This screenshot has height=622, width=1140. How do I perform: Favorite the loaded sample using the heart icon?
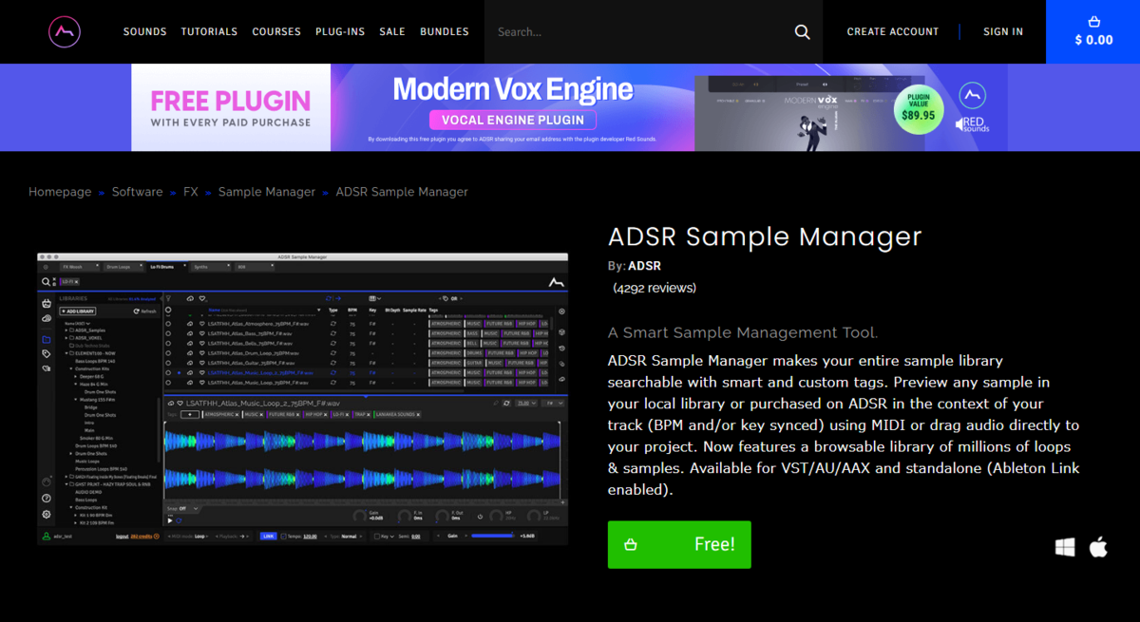click(180, 403)
